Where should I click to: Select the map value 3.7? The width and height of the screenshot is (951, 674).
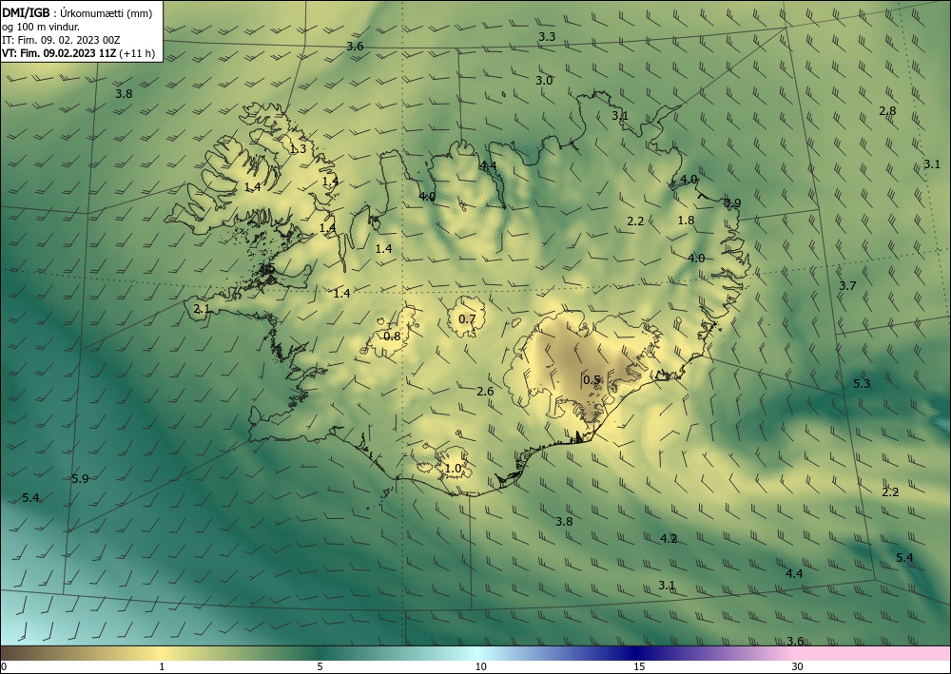(x=847, y=285)
